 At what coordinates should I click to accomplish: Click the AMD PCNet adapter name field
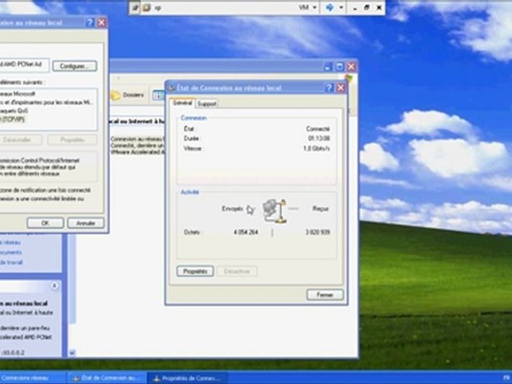[25, 65]
